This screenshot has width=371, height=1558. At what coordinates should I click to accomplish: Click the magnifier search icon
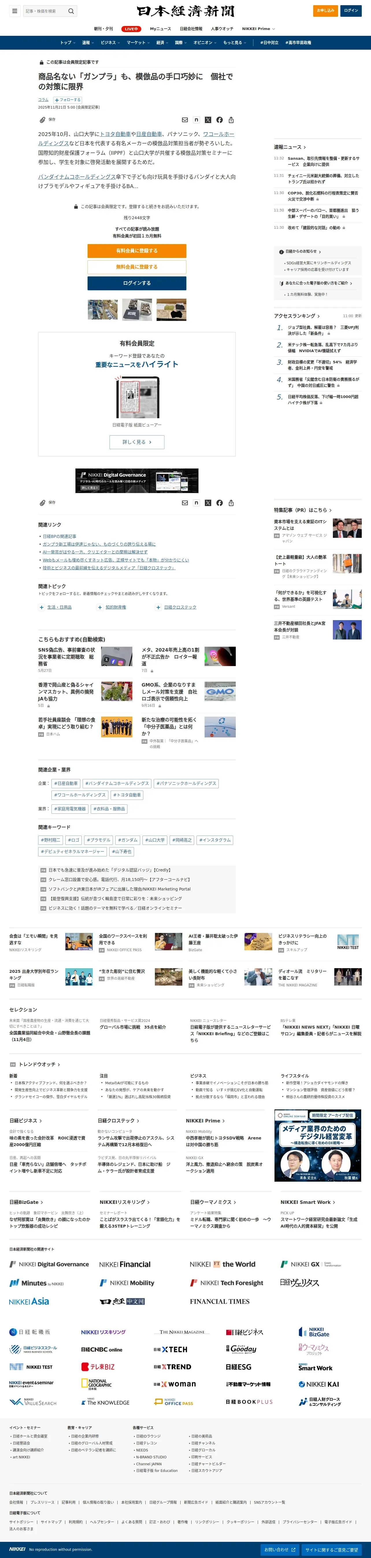(x=71, y=11)
